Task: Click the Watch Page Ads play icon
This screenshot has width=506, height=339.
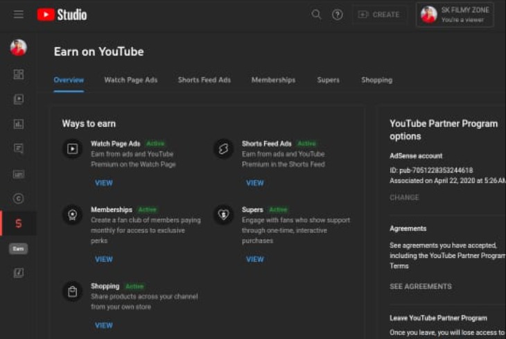Action: click(x=72, y=149)
